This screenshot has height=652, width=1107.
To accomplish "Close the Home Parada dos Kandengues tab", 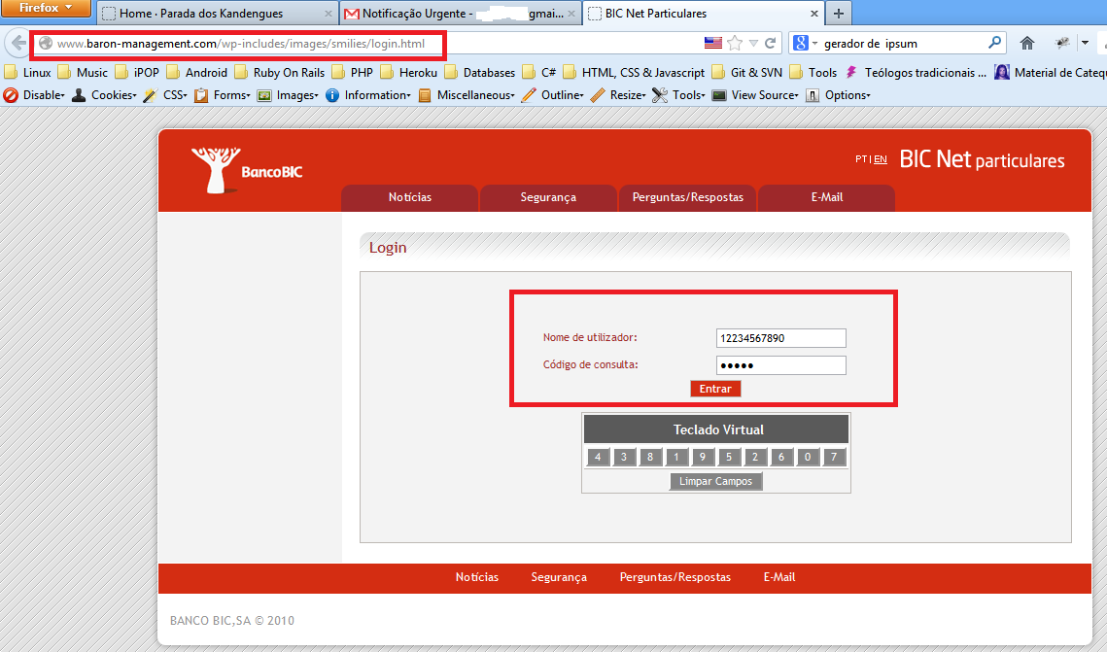I will (x=329, y=14).
